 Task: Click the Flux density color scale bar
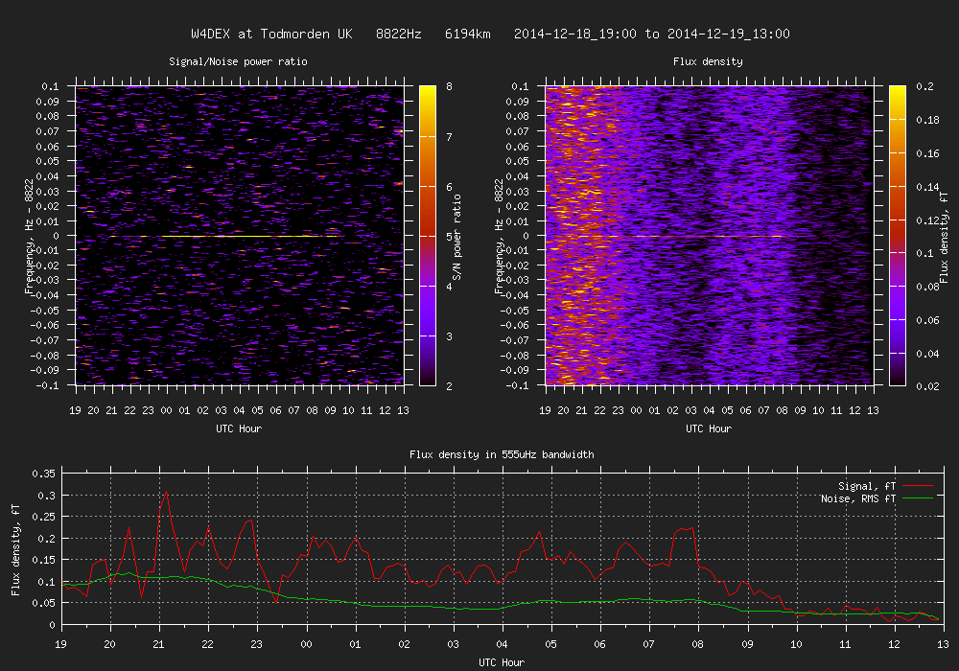coord(898,235)
